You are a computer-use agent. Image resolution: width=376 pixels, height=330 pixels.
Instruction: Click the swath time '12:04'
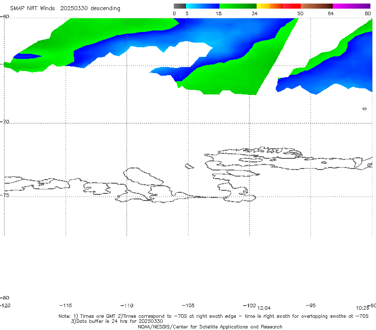(264, 308)
